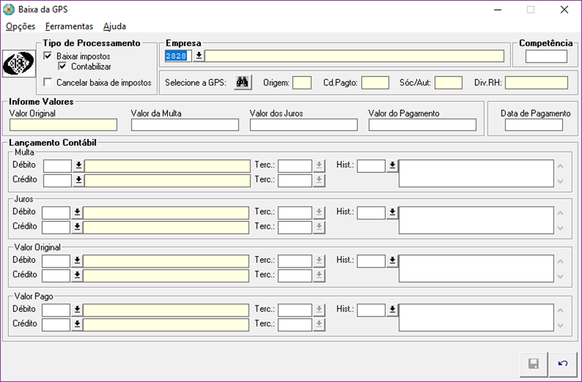The width and height of the screenshot is (582, 382).
Task: Click the Valor da Multa input field
Action: [x=185, y=125]
